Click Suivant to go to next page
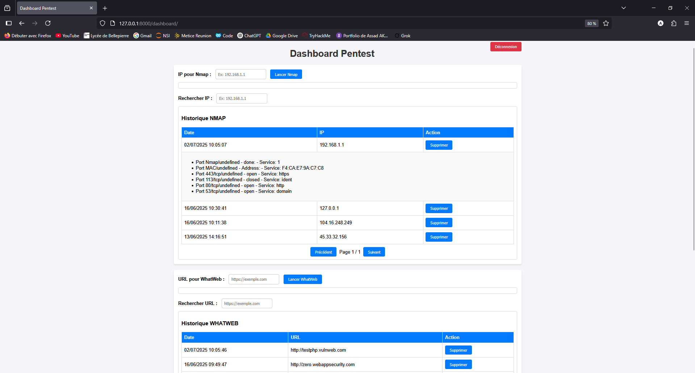The height and width of the screenshot is (373, 695). coord(374,252)
